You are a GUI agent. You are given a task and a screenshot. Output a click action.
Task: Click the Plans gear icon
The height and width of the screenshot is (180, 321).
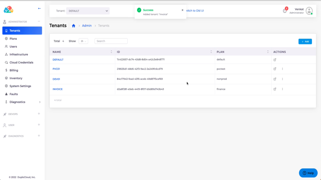tap(7, 39)
